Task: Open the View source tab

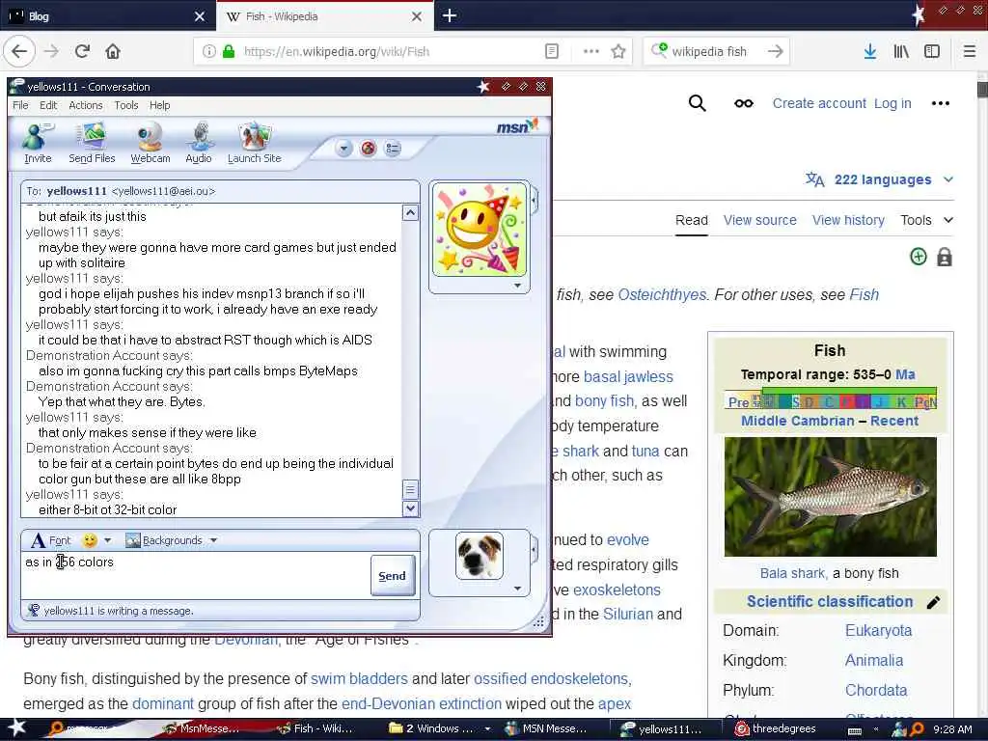Action: (x=759, y=220)
